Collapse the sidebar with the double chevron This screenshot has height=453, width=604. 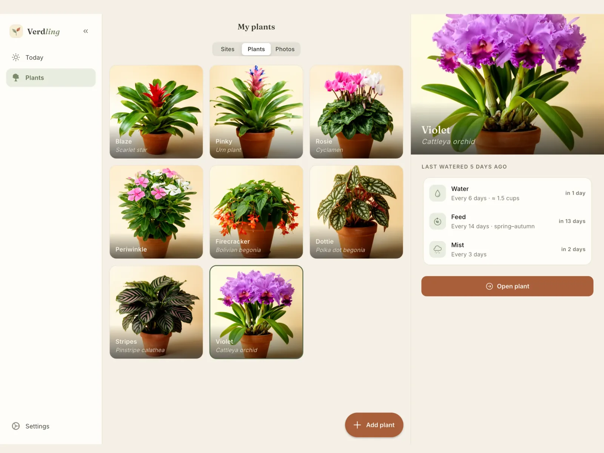(x=86, y=31)
